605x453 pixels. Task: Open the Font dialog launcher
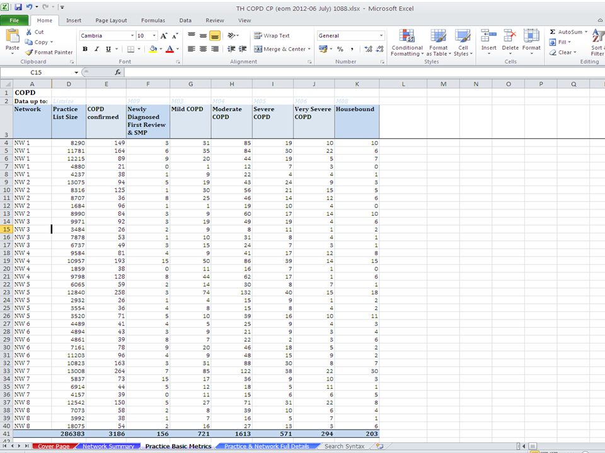[178, 62]
